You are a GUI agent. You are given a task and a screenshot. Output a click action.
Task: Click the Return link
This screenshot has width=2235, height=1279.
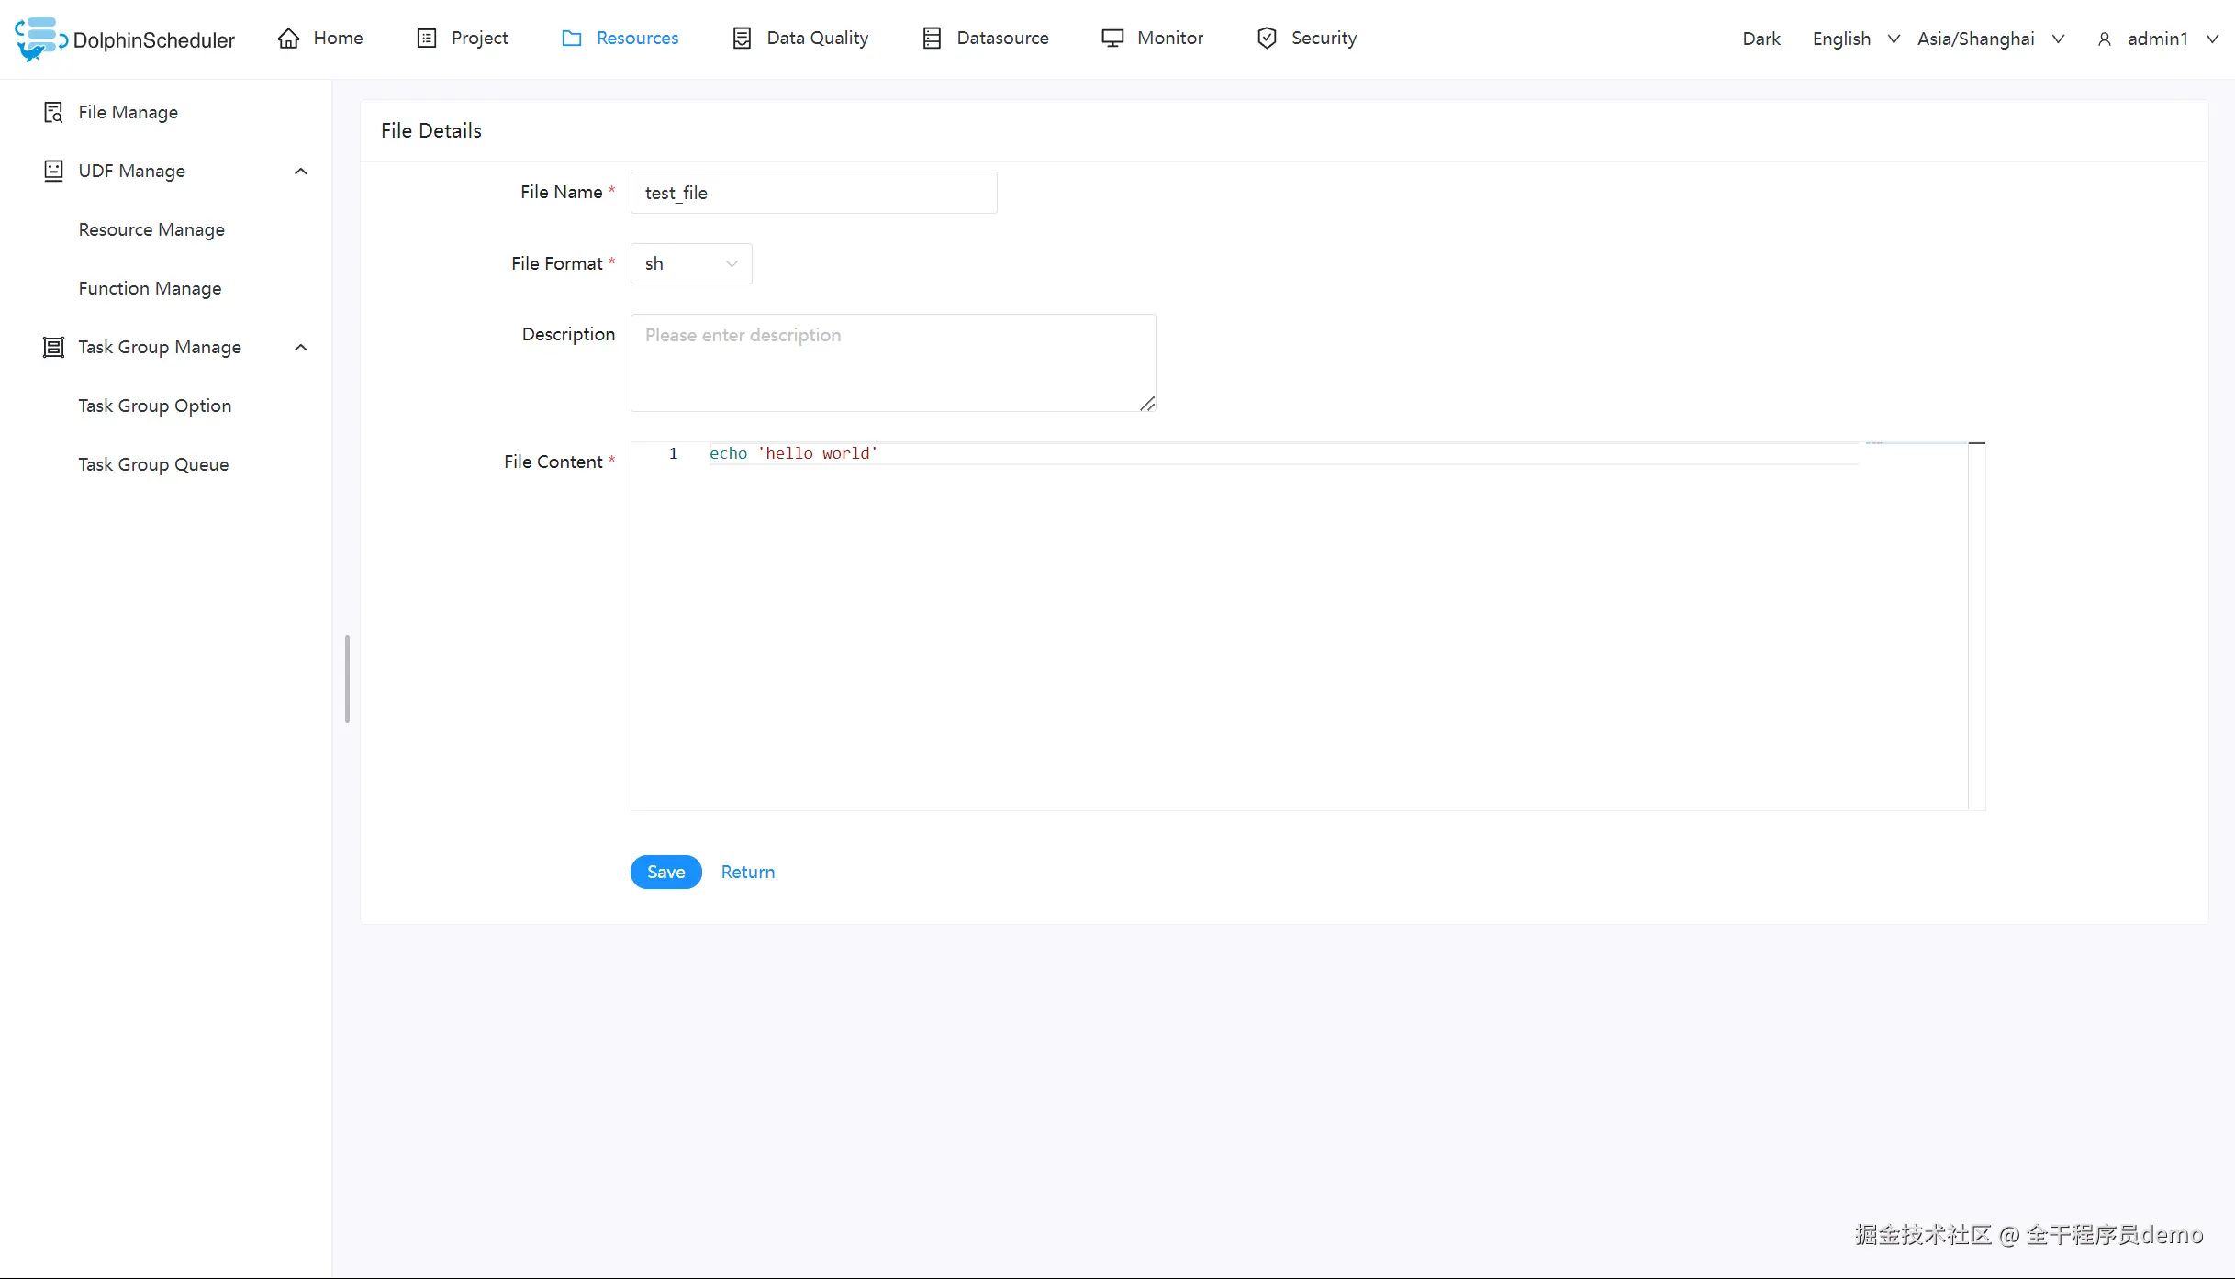747,872
